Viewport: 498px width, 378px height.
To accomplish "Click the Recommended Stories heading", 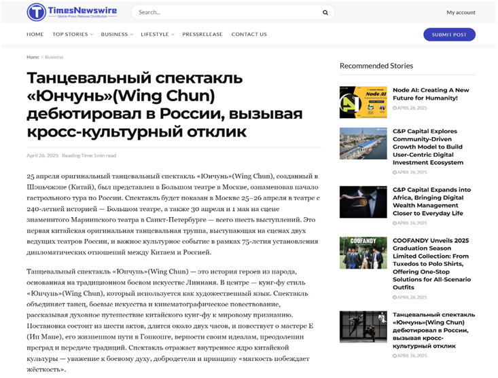I will point(376,66).
